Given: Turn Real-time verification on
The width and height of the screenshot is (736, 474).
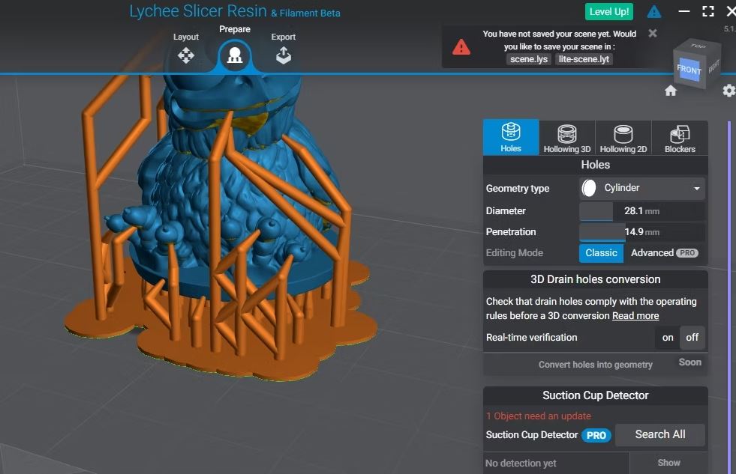Looking at the screenshot, I should [x=668, y=337].
